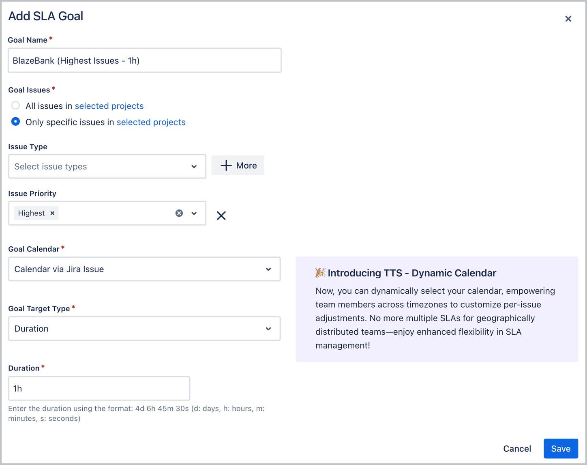Select the Only specific issues radio option
Viewport: 587px width, 465px height.
click(15, 122)
